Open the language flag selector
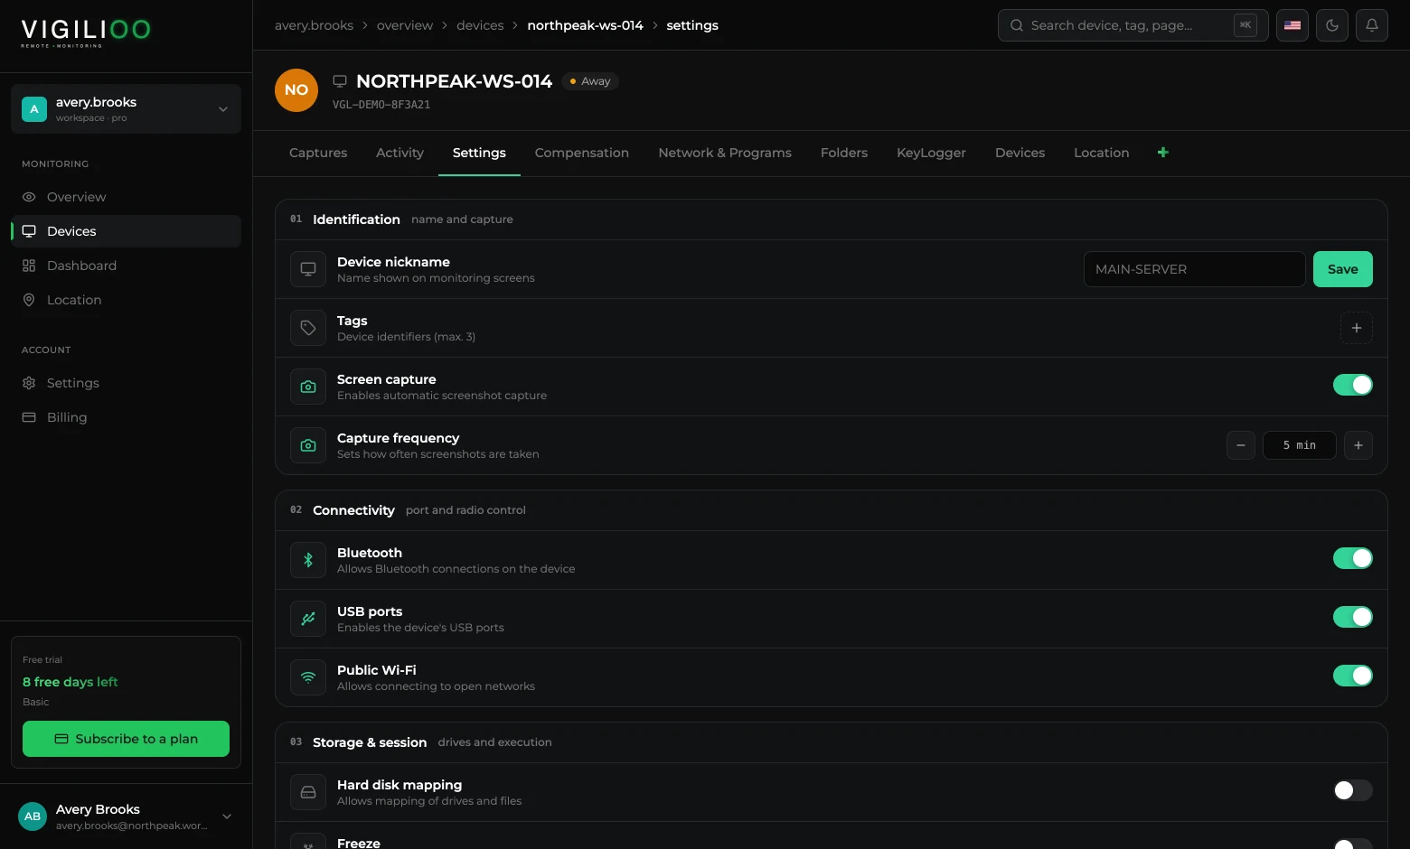This screenshot has height=849, width=1410. point(1292,25)
